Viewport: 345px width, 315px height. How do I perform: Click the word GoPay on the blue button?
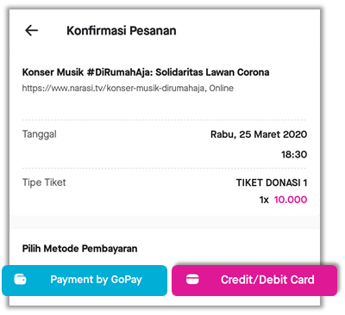126,280
